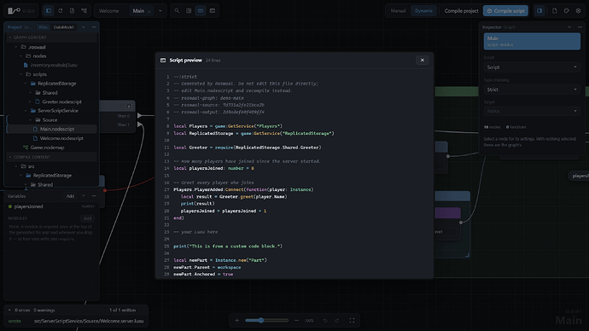Viewport: 589px width, 331px height.
Task: Click the Inspector panel more options ellipsis
Action: (x=580, y=27)
